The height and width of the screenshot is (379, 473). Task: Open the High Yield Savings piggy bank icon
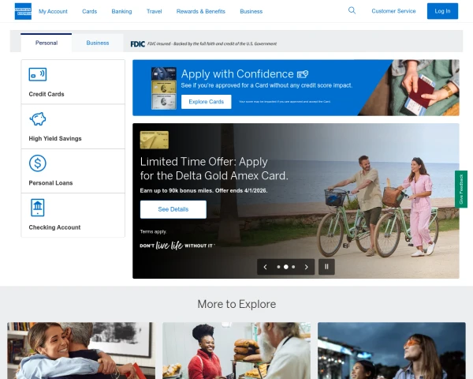coord(37,119)
